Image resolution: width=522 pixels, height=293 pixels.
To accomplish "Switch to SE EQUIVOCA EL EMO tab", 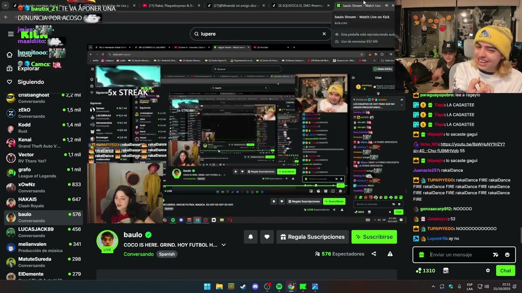I will pyautogui.click(x=301, y=5).
